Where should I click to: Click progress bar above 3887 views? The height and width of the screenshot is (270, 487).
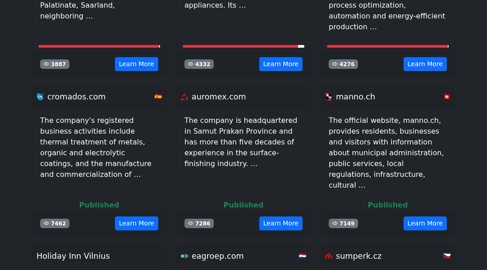point(99,46)
